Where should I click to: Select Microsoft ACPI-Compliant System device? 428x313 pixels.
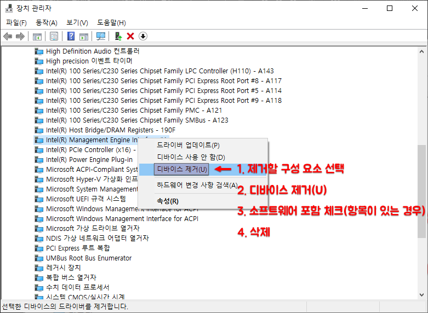click(x=92, y=169)
